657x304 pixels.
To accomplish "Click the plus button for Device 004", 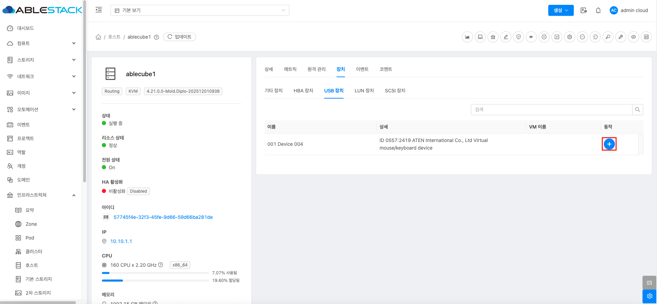I will (x=609, y=144).
